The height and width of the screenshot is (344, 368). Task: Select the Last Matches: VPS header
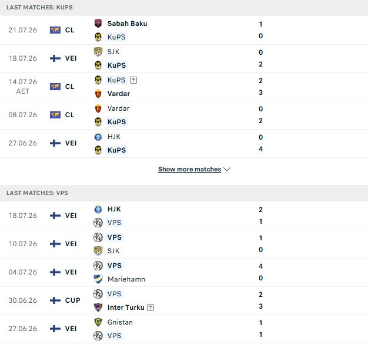(x=184, y=193)
